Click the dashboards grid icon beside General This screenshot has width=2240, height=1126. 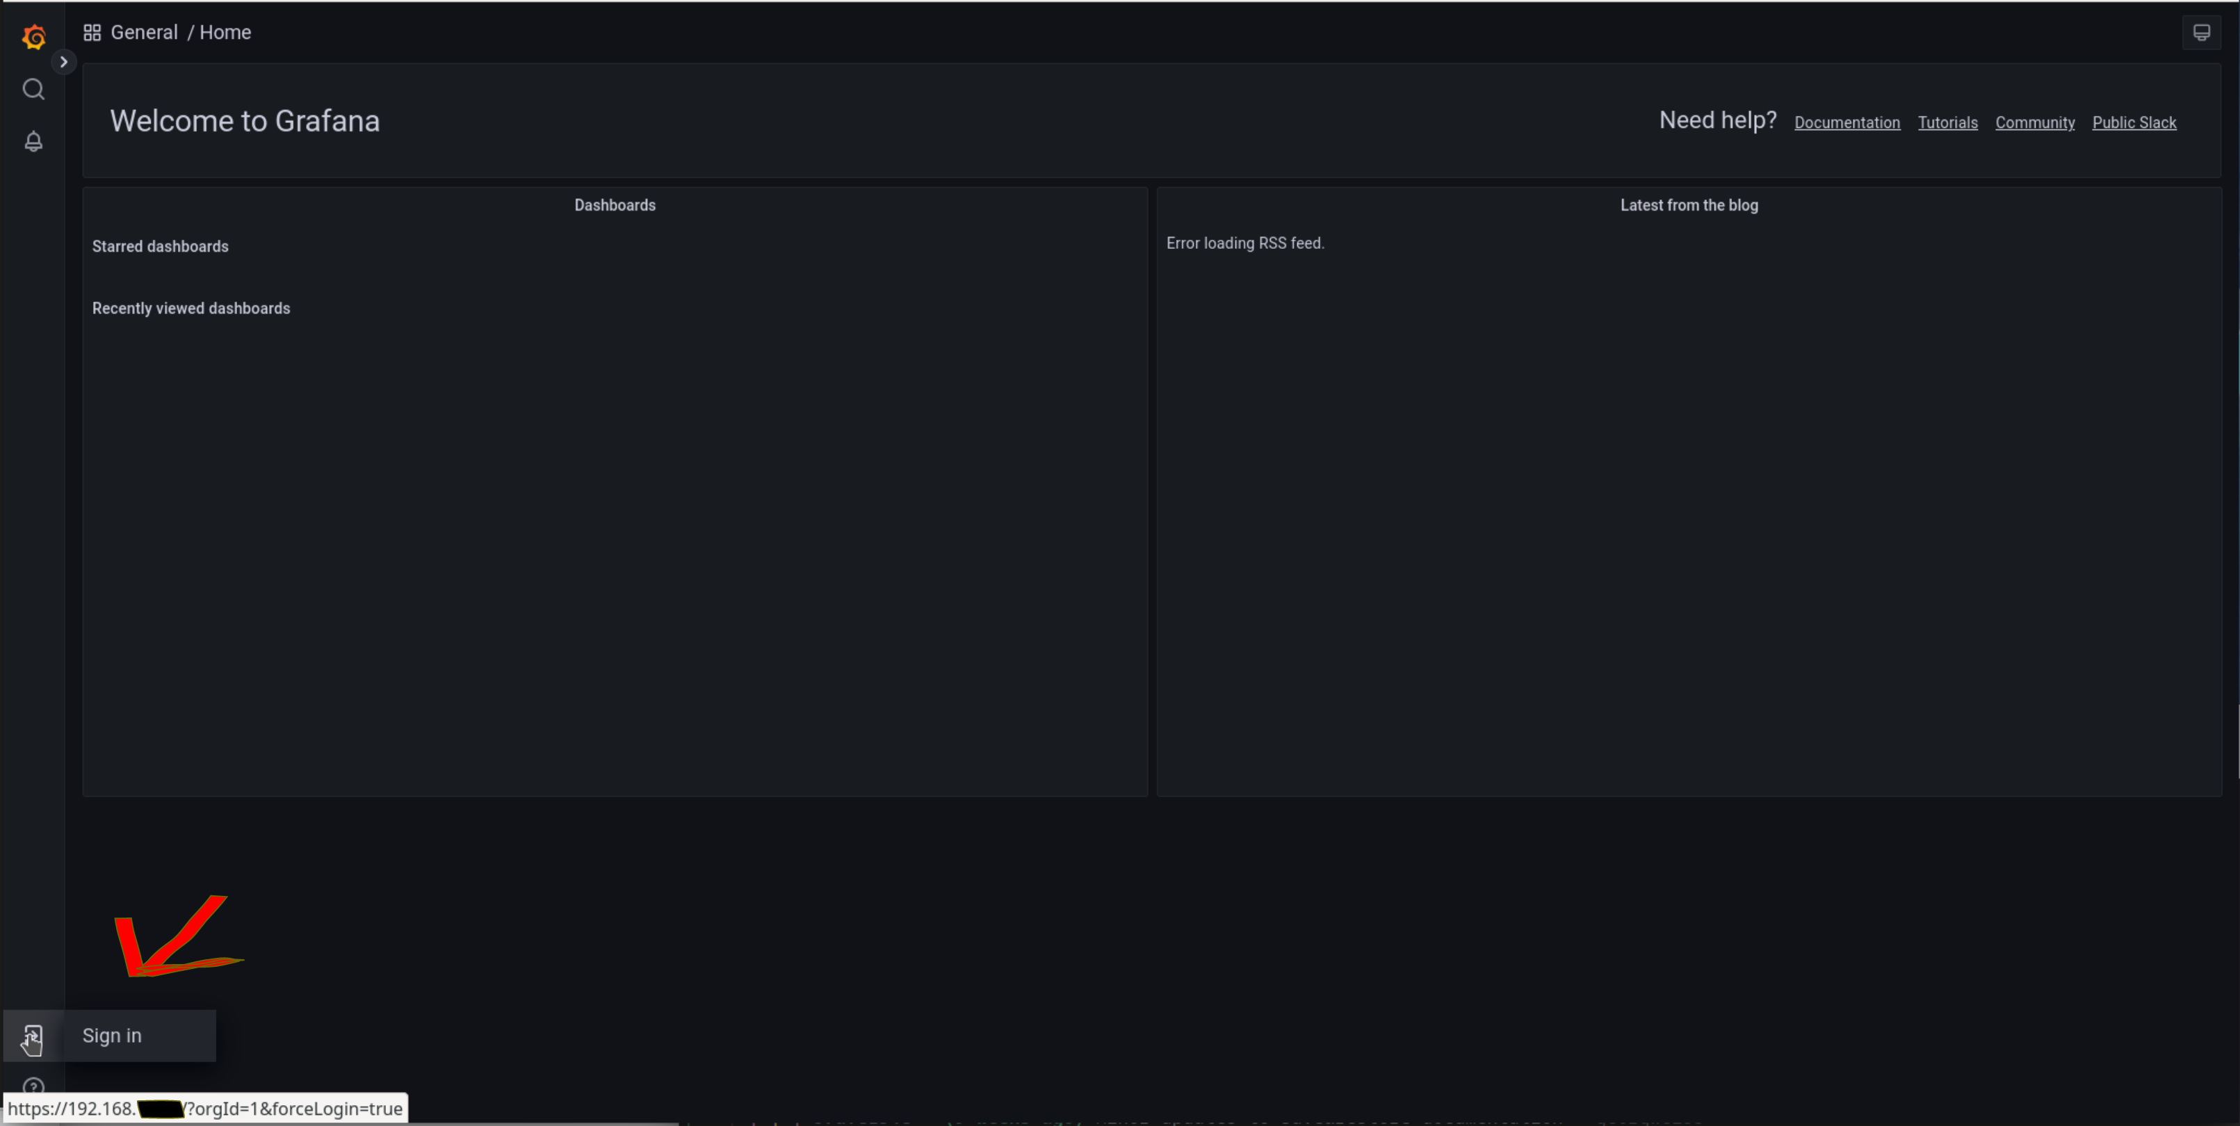[x=91, y=32]
